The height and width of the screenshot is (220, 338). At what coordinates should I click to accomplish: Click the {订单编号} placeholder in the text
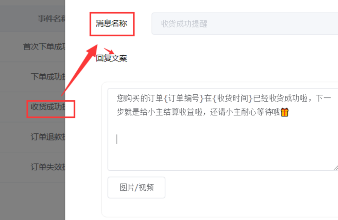(184, 99)
